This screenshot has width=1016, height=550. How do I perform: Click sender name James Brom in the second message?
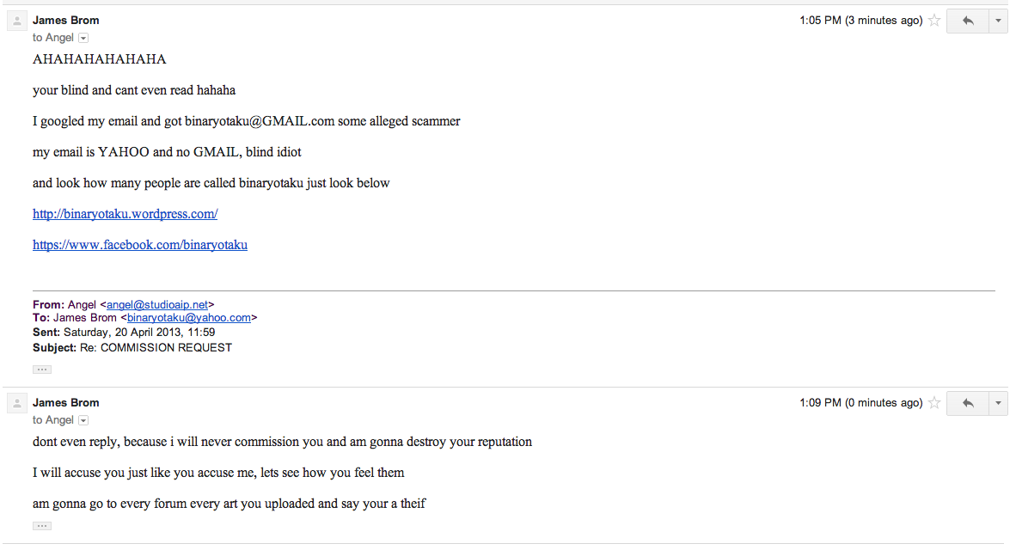[x=66, y=402]
